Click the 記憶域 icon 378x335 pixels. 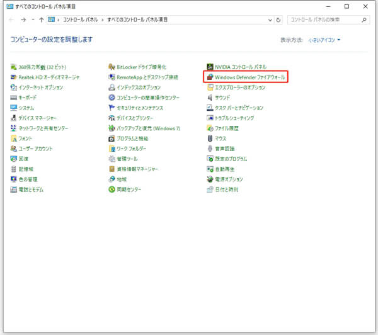[x=13, y=169]
